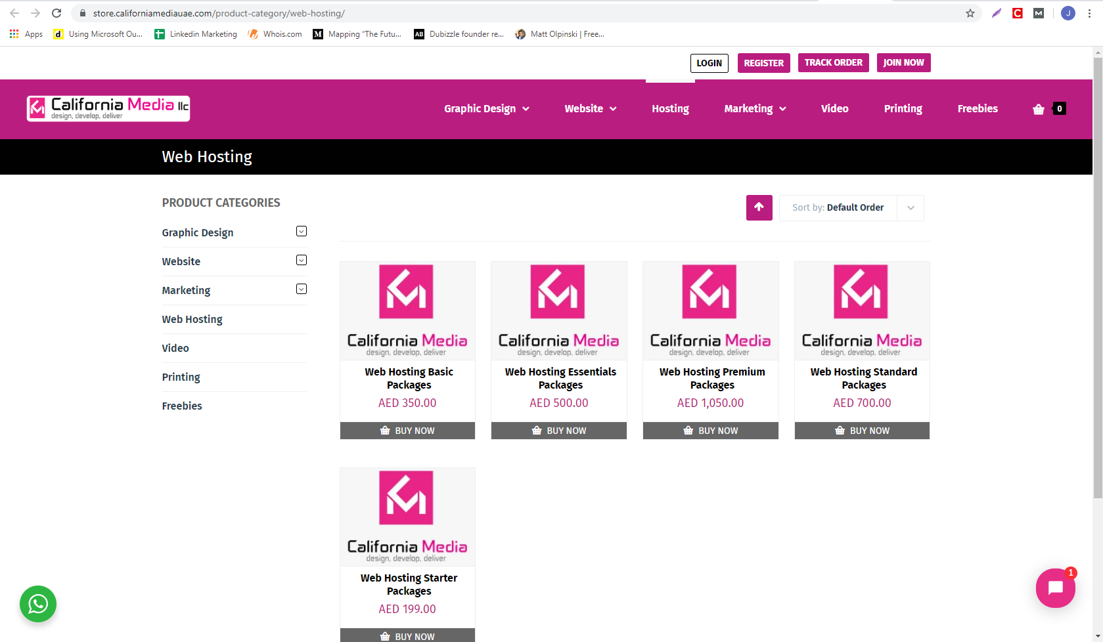The height and width of the screenshot is (642, 1103).
Task: Open the Chrome three-dot menu
Action: tap(1089, 13)
